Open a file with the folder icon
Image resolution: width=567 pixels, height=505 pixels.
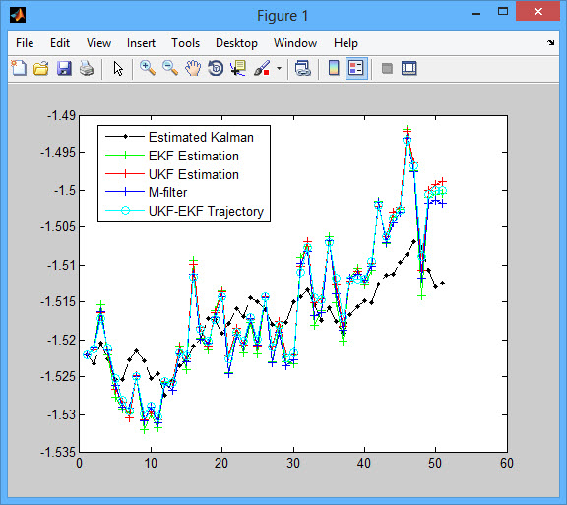pos(41,68)
